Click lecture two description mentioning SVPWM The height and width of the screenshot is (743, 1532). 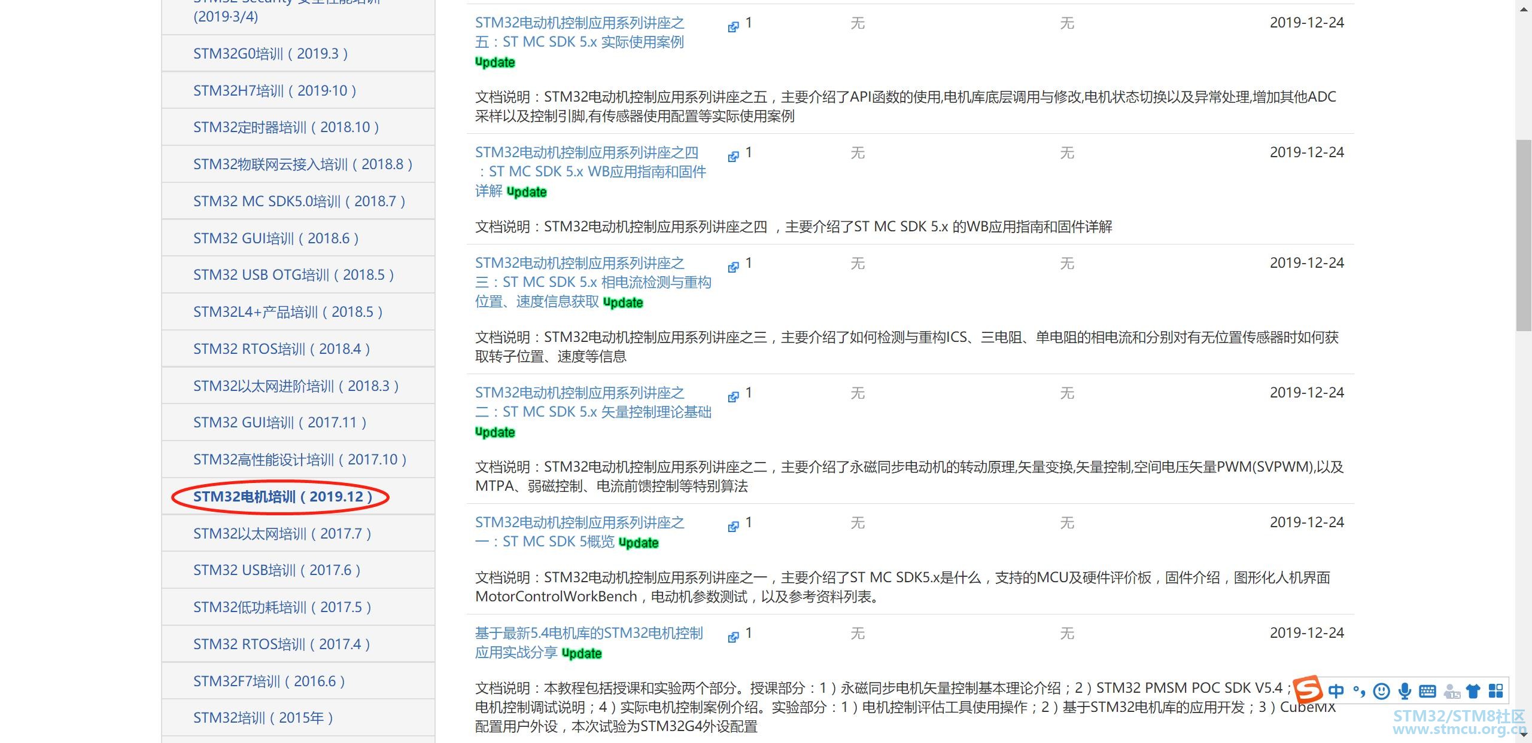coord(909,476)
